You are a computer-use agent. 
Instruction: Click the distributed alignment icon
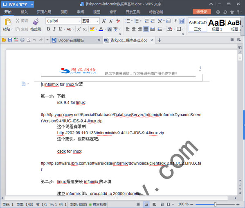[152, 29]
